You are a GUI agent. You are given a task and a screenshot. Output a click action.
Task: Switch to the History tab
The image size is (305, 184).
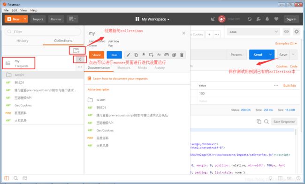click(23, 41)
